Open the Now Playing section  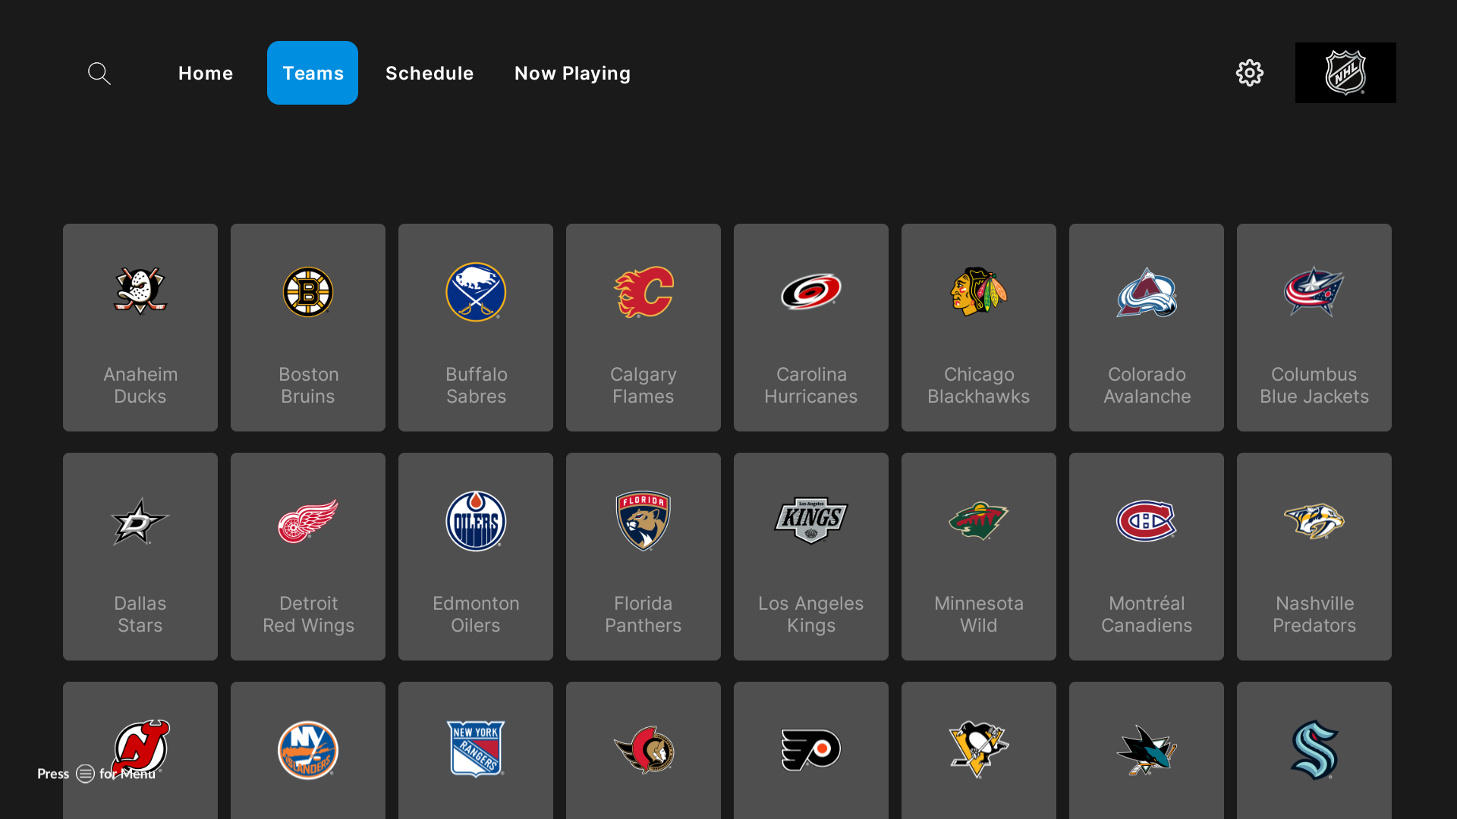point(572,73)
